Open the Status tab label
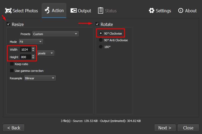Image resolution: width=202 pixels, height=134 pixels. click(111, 11)
